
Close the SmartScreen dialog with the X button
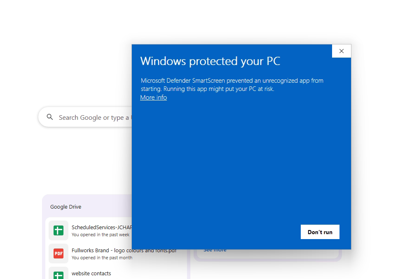coord(342,51)
